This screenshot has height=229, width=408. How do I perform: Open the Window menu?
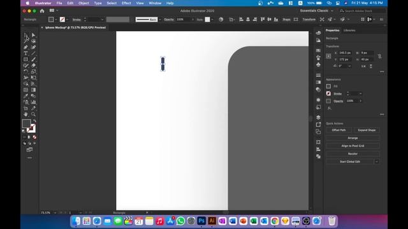(x=155, y=3)
